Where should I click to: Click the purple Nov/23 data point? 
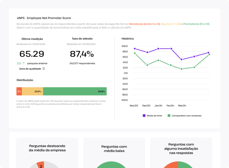tap(135, 49)
